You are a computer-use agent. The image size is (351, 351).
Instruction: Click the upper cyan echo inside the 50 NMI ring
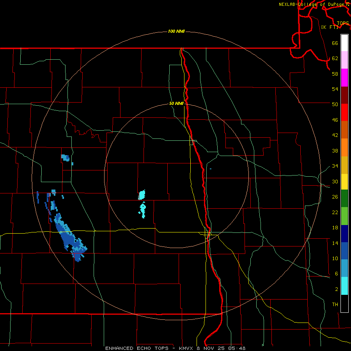pyautogui.click(x=142, y=195)
